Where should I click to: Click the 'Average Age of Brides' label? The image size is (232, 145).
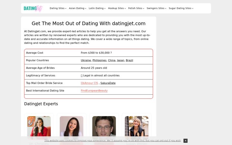40,68
